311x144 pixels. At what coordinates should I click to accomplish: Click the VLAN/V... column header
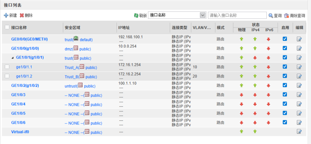[202, 28]
